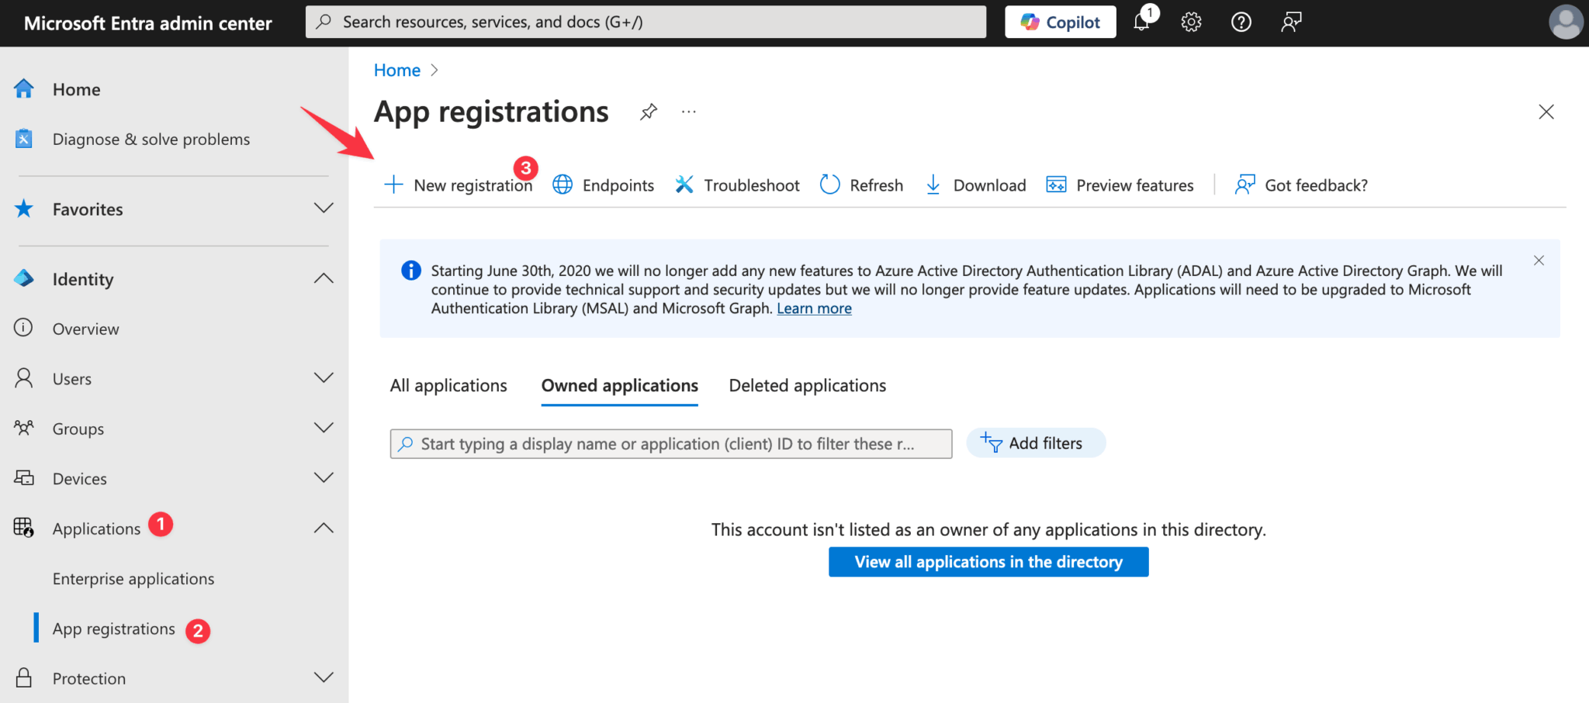Click the Home breadcrumb link

point(397,71)
